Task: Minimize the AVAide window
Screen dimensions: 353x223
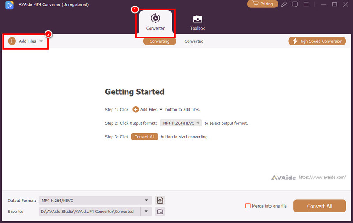Action: click(322, 4)
